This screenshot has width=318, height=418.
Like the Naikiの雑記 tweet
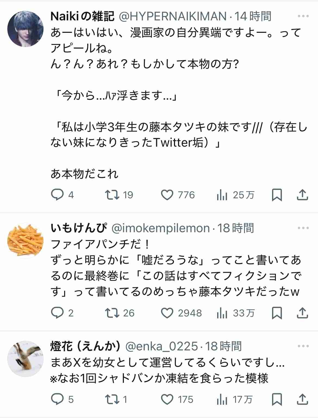click(167, 195)
